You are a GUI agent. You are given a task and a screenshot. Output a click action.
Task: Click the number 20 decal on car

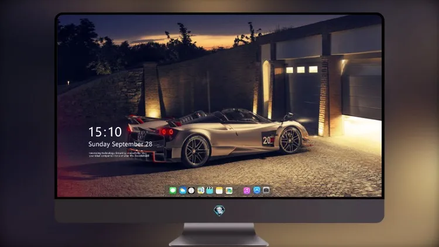point(268,139)
